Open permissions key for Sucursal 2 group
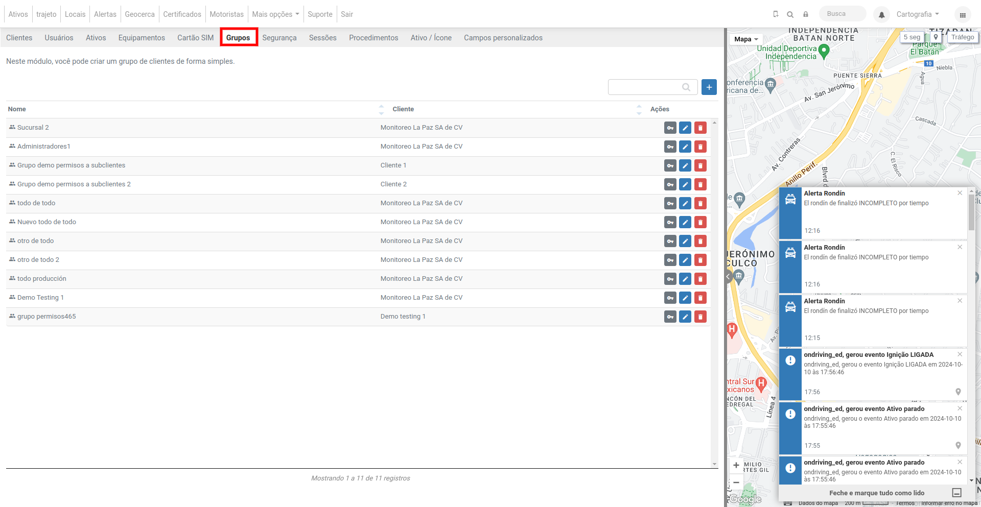 tap(670, 128)
